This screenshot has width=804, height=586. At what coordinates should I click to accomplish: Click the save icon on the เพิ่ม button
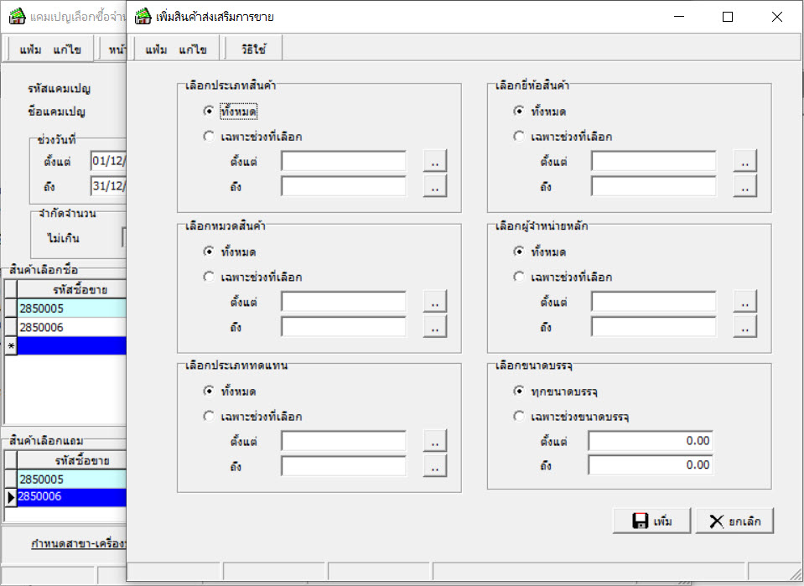[641, 521]
